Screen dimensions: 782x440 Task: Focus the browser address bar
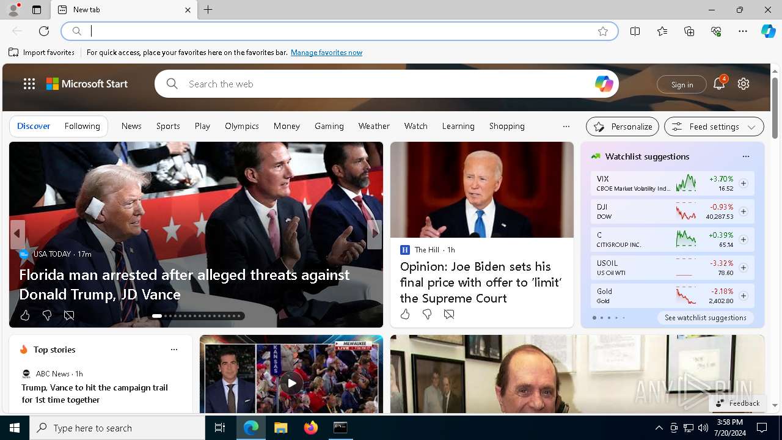tap(339, 31)
